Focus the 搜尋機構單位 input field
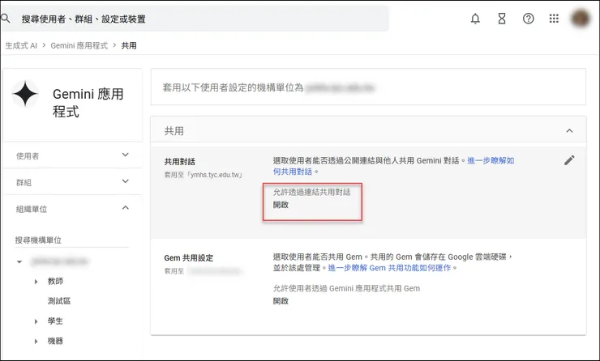This screenshot has height=361, width=600. pyautogui.click(x=72, y=240)
